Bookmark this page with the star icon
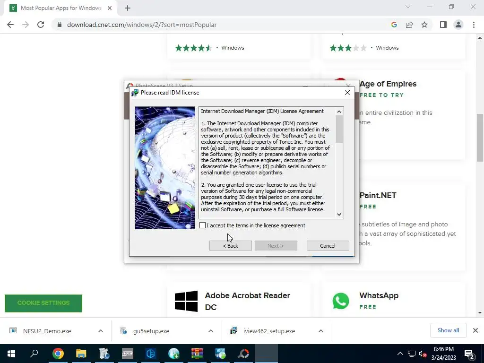Screen dimensions: 484x363 click(x=424, y=25)
